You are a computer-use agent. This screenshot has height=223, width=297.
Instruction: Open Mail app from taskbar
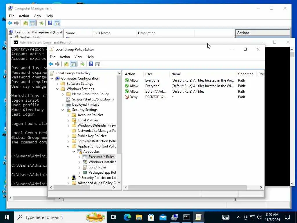click(x=163, y=217)
